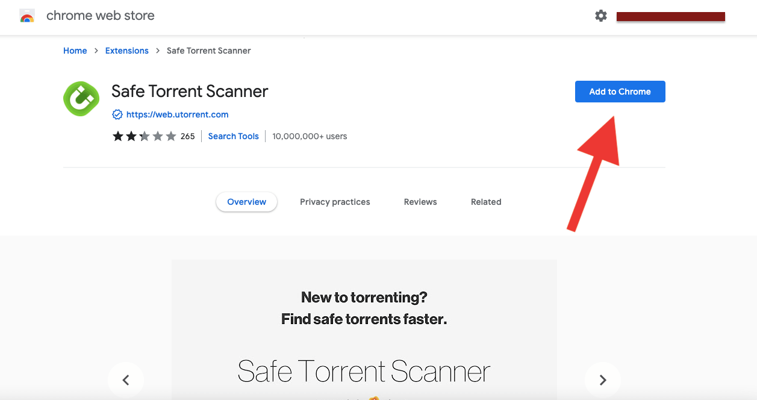Image resolution: width=757 pixels, height=400 pixels.
Task: Click the 265 ratings count
Action: coord(187,136)
